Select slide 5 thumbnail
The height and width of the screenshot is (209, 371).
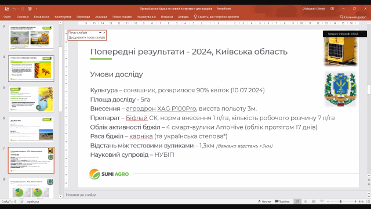(x=31, y=99)
